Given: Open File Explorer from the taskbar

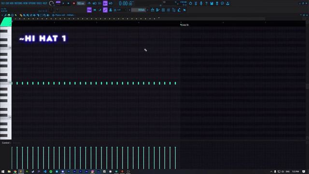Looking at the screenshot, I should coord(9,172).
